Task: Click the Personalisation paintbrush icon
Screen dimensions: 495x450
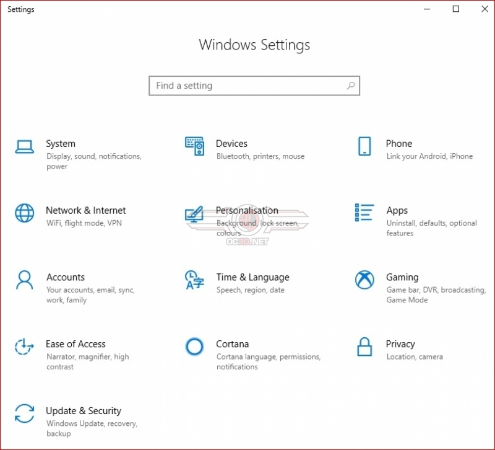Action: pos(194,214)
